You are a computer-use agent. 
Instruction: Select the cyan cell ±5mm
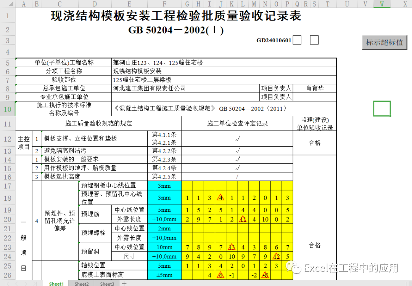[164, 275]
